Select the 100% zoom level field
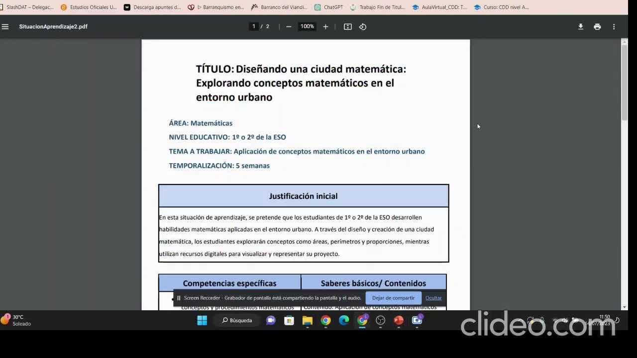Image resolution: width=637 pixels, height=358 pixels. pyautogui.click(x=307, y=26)
